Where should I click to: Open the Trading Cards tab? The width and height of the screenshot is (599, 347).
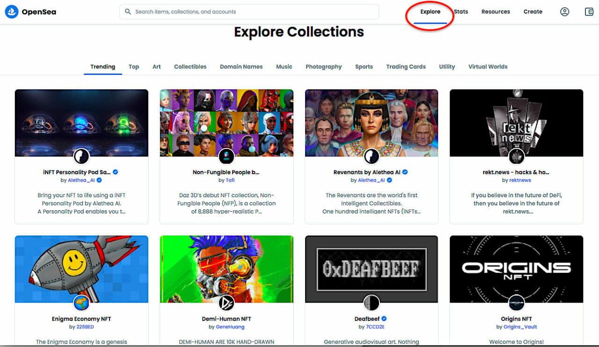pyautogui.click(x=406, y=66)
